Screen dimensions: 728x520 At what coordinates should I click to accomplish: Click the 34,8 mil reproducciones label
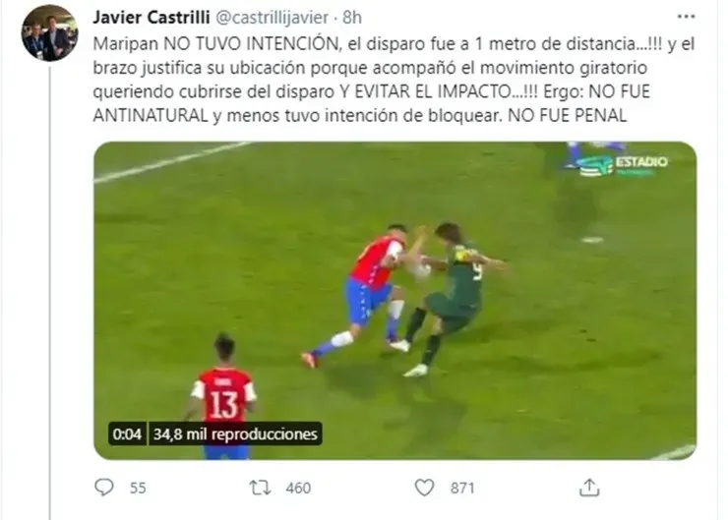click(235, 434)
